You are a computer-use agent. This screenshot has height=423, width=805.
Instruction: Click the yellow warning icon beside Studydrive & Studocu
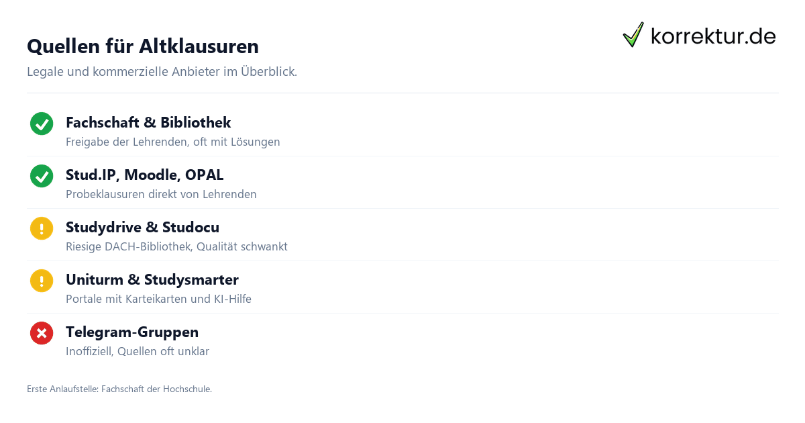click(42, 228)
